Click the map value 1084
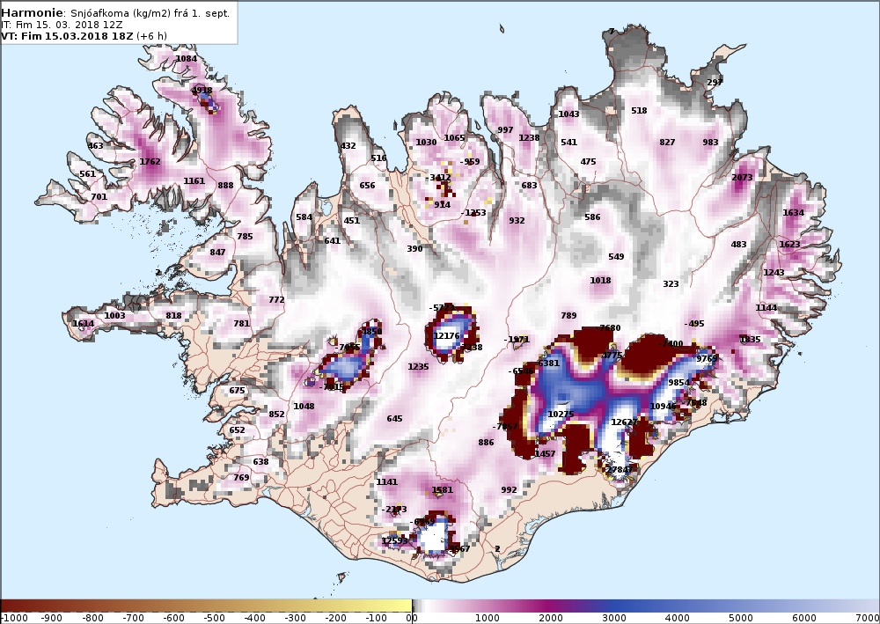 coord(187,58)
